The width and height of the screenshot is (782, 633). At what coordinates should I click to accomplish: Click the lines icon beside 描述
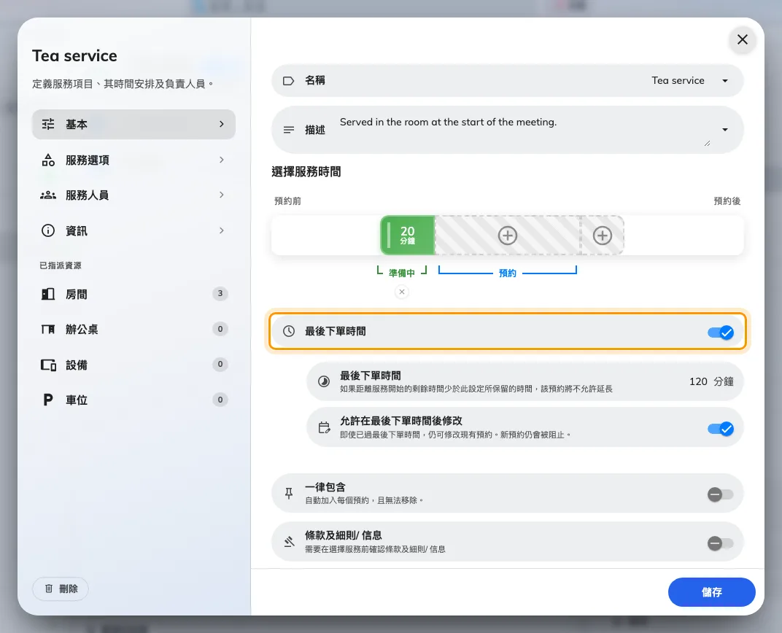pos(288,130)
